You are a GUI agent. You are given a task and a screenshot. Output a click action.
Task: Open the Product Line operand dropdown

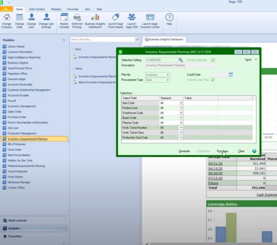[181, 108]
